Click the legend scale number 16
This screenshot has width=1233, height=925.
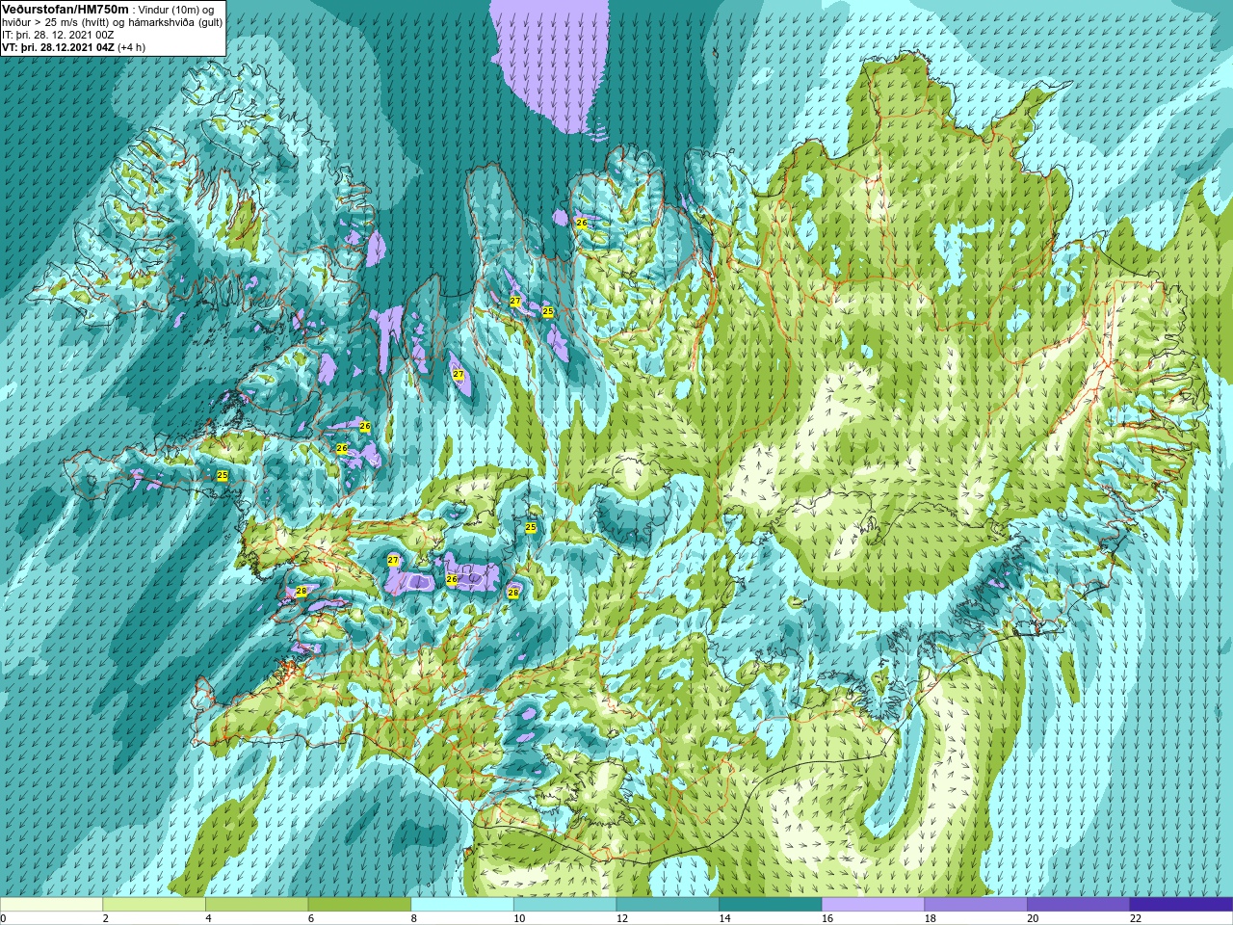(x=827, y=918)
